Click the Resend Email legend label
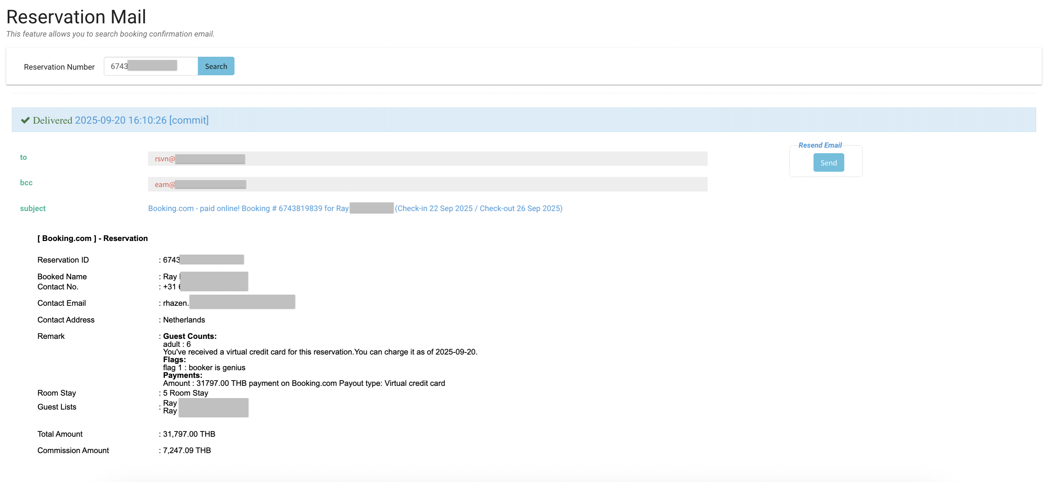 [x=820, y=145]
